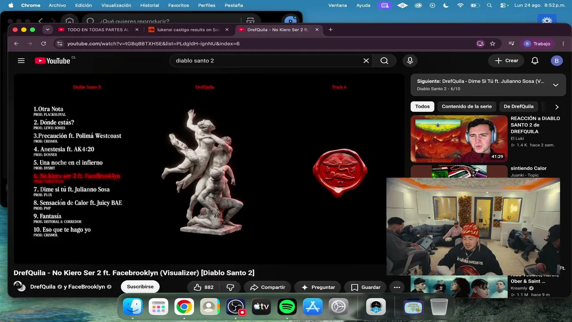Viewport: 572px width, 322px height.
Task: Open the Chrome tab search dropdown
Action: (47, 30)
